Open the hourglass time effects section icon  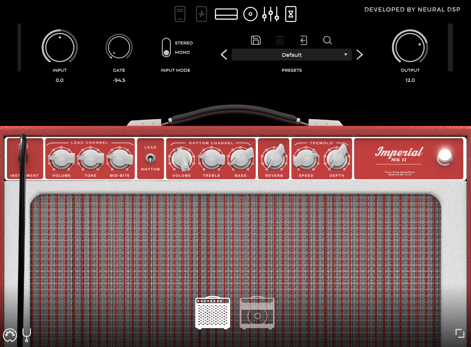291,14
